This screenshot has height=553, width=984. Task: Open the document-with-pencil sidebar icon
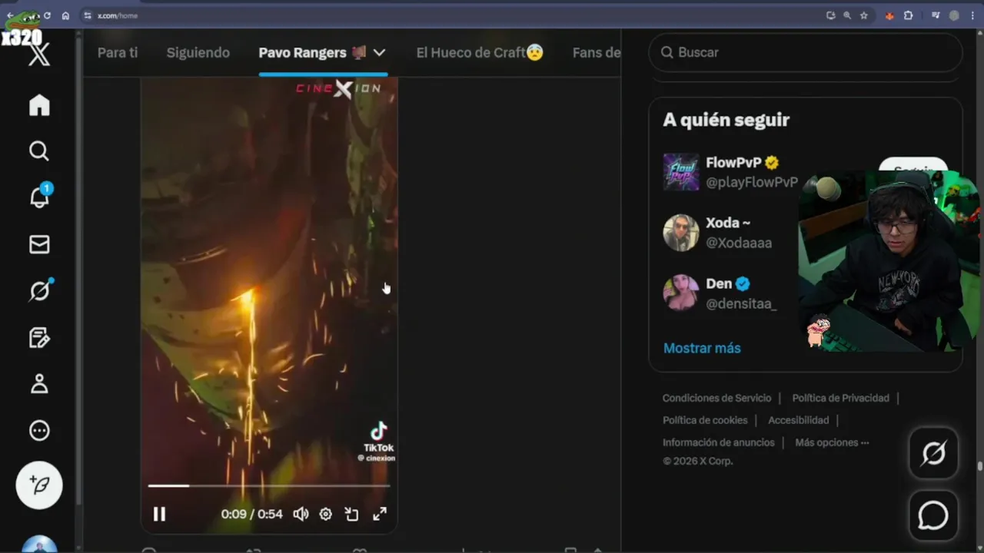click(x=39, y=337)
